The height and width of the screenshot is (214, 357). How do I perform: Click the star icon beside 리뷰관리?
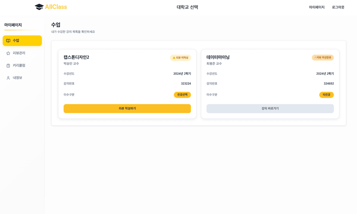8,53
